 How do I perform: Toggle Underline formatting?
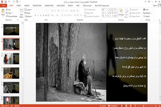click(41, 15)
